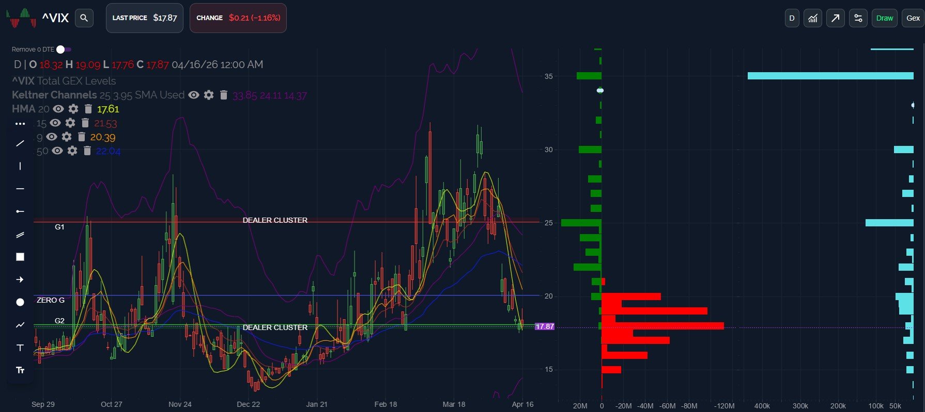
Task: Select the parallel channel tool
Action: point(20,235)
